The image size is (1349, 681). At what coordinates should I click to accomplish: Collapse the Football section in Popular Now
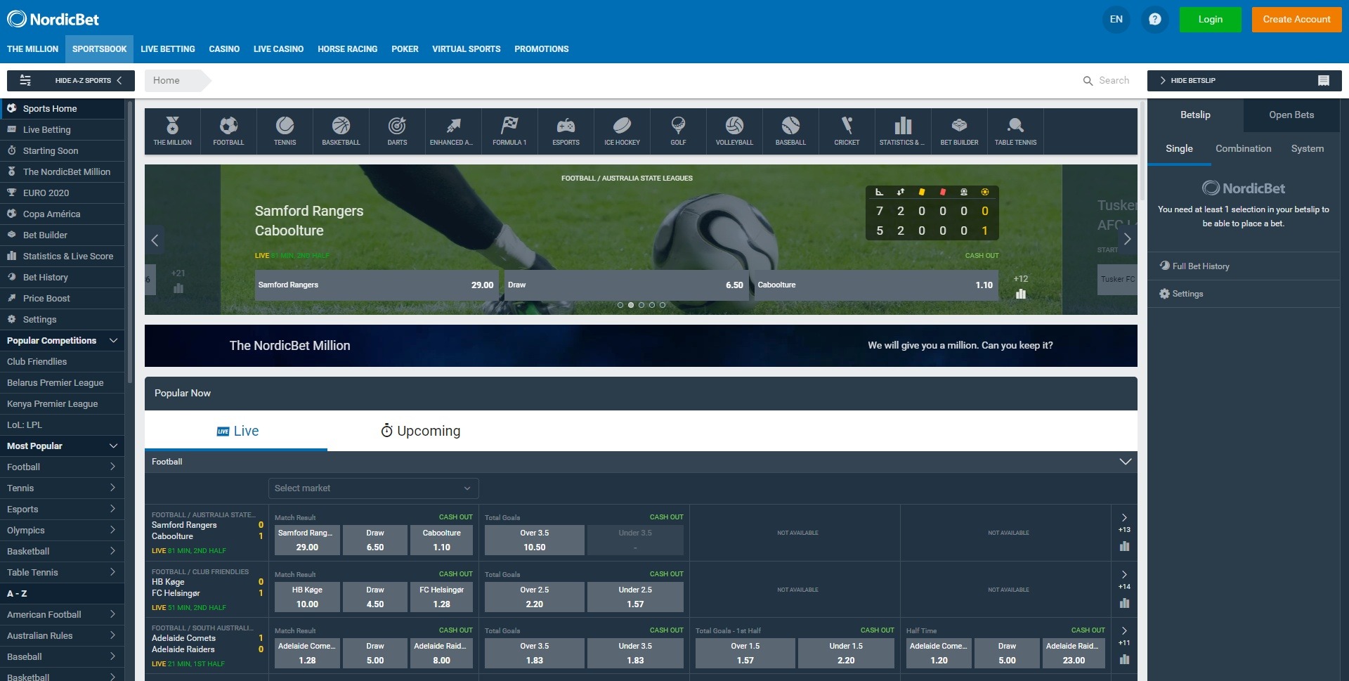(x=1126, y=462)
